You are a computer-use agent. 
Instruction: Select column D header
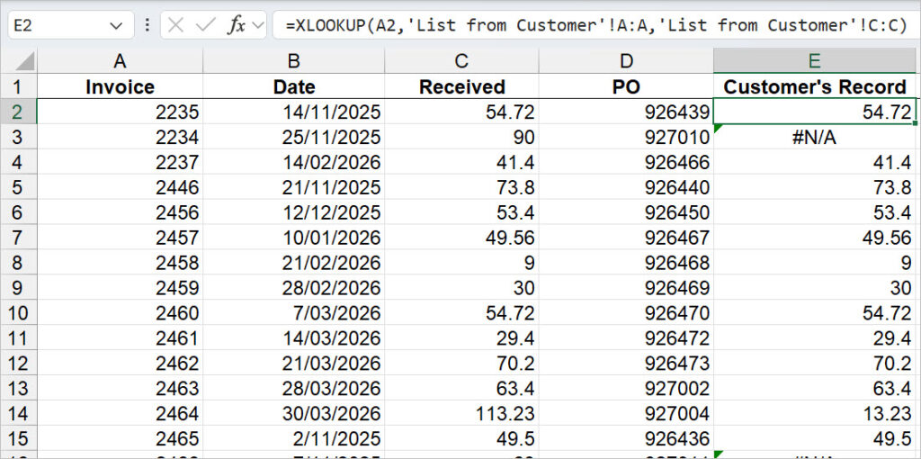626,61
